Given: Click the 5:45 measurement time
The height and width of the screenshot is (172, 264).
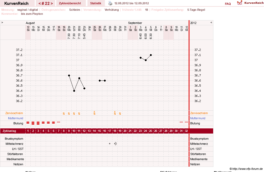Looking at the screenshot, I should click(84, 36).
